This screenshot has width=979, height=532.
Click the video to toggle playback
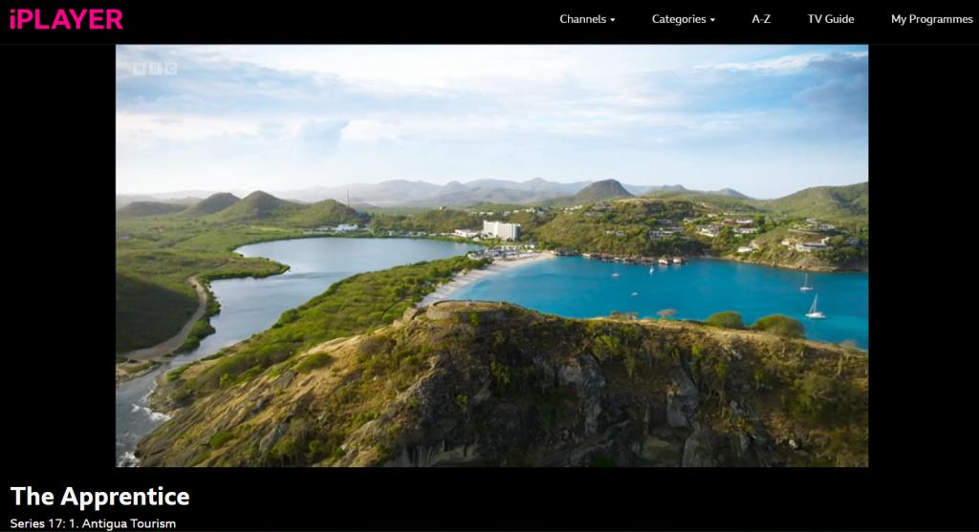[x=492, y=256]
